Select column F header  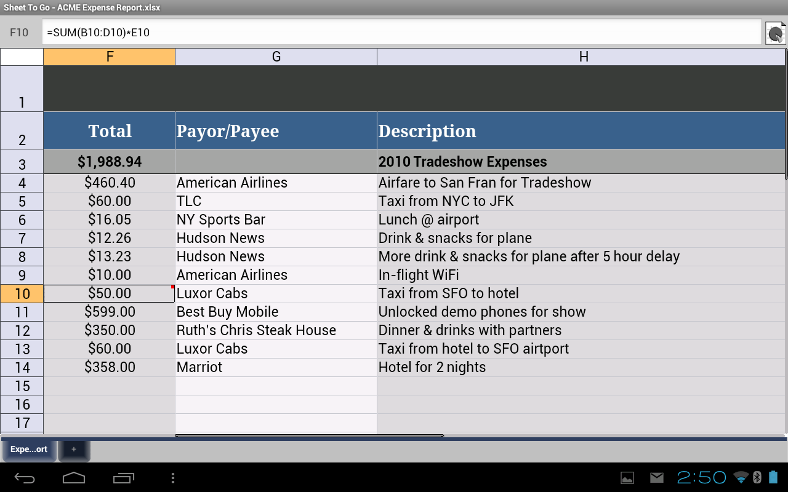pos(110,57)
